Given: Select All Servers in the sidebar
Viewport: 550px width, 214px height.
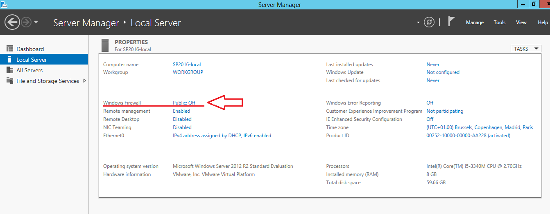Looking at the screenshot, I should 44,70.
